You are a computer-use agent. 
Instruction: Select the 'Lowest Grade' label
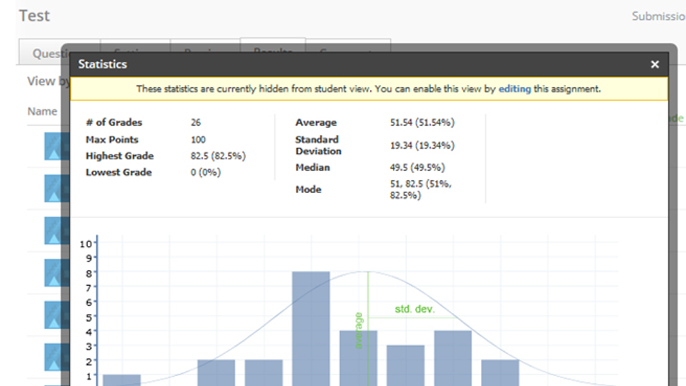coord(119,172)
